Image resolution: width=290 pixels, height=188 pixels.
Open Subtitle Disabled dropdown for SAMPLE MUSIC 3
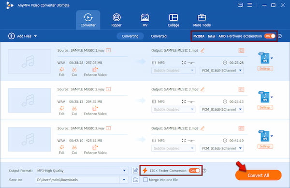coord(174,109)
